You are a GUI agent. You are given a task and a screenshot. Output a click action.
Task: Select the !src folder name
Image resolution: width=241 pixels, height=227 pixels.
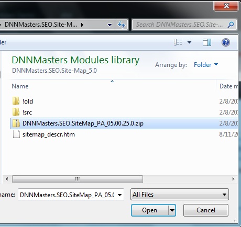(x=27, y=112)
